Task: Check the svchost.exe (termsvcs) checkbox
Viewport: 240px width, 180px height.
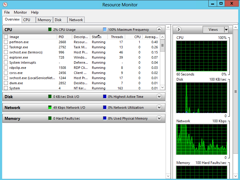Action: [6, 52]
